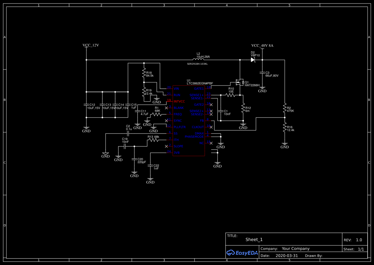This screenshot has width=374, height=265.
Task: Select the LTC3862EGN#PBF IC symbol U1
Action: (x=189, y=120)
